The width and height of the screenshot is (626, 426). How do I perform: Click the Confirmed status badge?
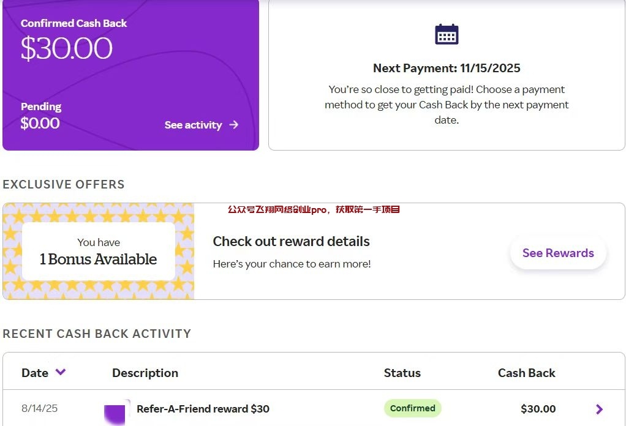point(412,408)
